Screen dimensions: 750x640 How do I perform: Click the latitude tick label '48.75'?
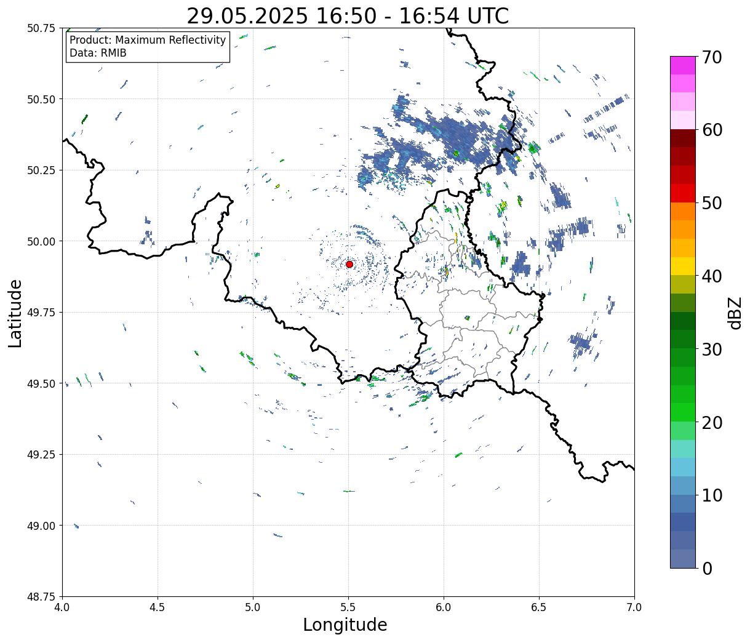pos(41,597)
